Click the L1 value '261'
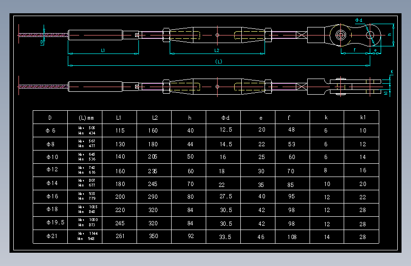This screenshot has height=266, width=411. coord(120,236)
